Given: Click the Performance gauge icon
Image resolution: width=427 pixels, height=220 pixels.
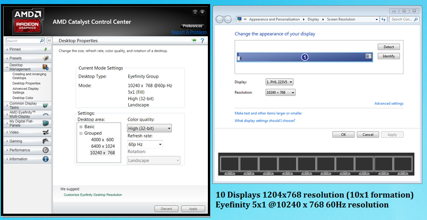Looking at the screenshot, I should [45, 150].
